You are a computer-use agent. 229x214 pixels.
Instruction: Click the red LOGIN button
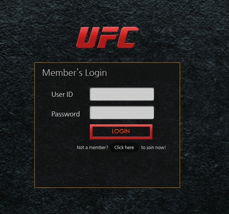point(121,132)
